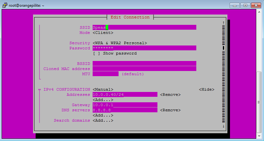Click the dialog scrollbar position marker
264x141 pixels.
[x=224, y=48]
